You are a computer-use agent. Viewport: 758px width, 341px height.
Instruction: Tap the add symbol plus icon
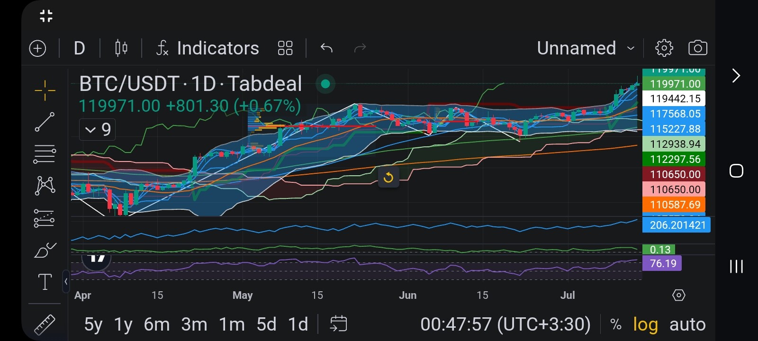point(38,48)
